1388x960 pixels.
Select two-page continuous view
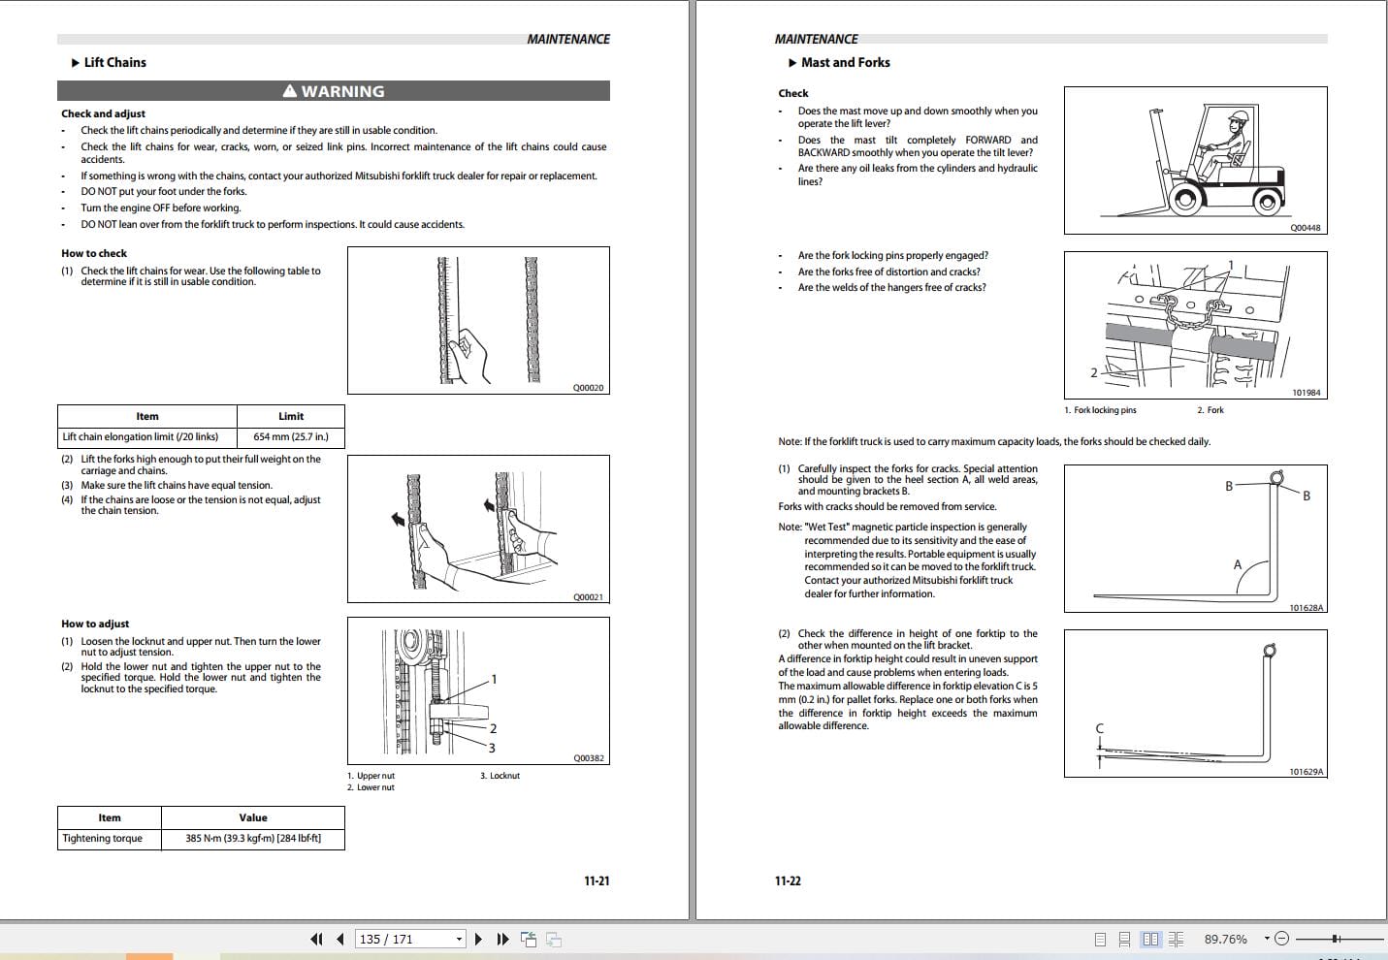[x=1176, y=939]
